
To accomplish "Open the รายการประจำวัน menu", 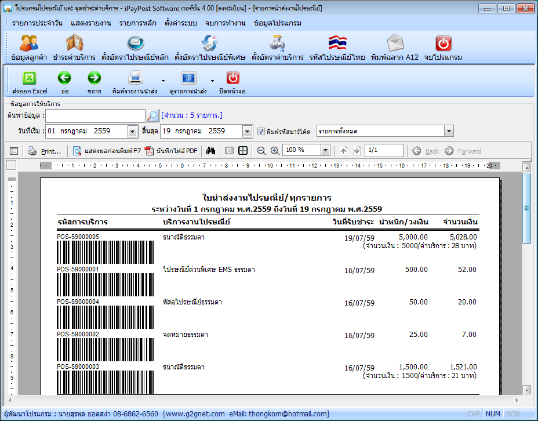I will [37, 23].
